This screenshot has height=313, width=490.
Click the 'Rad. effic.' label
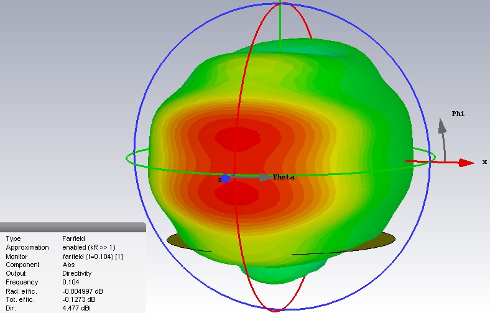pyautogui.click(x=21, y=291)
